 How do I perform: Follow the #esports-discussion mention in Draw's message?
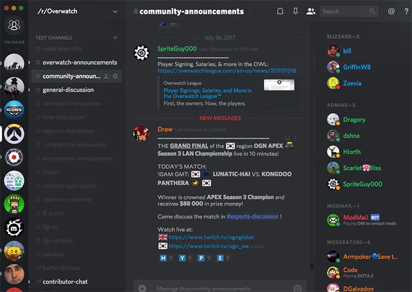pos(253,216)
